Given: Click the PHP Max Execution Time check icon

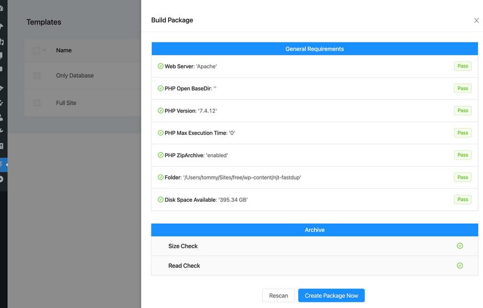Looking at the screenshot, I should 160,133.
